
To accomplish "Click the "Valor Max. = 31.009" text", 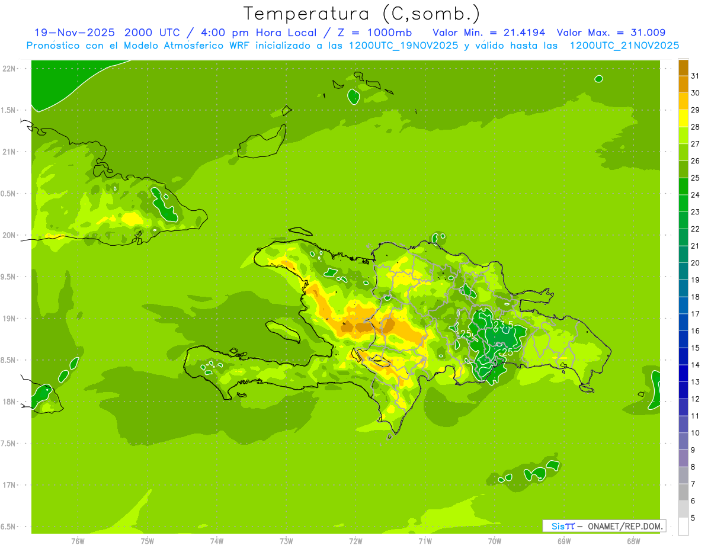I will tap(611, 33).
